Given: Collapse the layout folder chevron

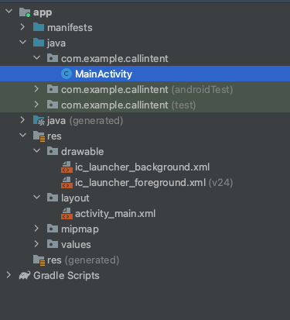Looking at the screenshot, I should click(x=37, y=198).
